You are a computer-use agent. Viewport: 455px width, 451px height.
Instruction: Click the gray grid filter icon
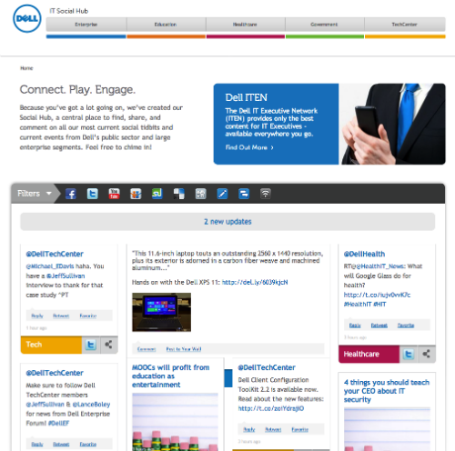[x=201, y=194]
